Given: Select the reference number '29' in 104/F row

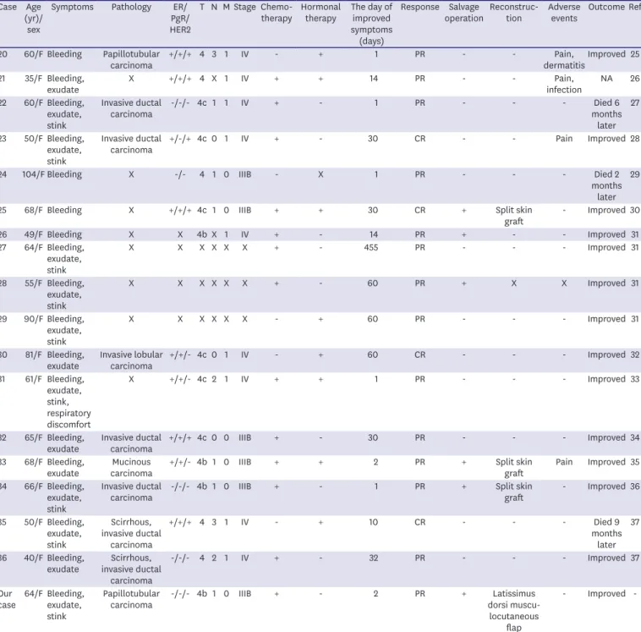Looking at the screenshot, I should coord(634,174).
